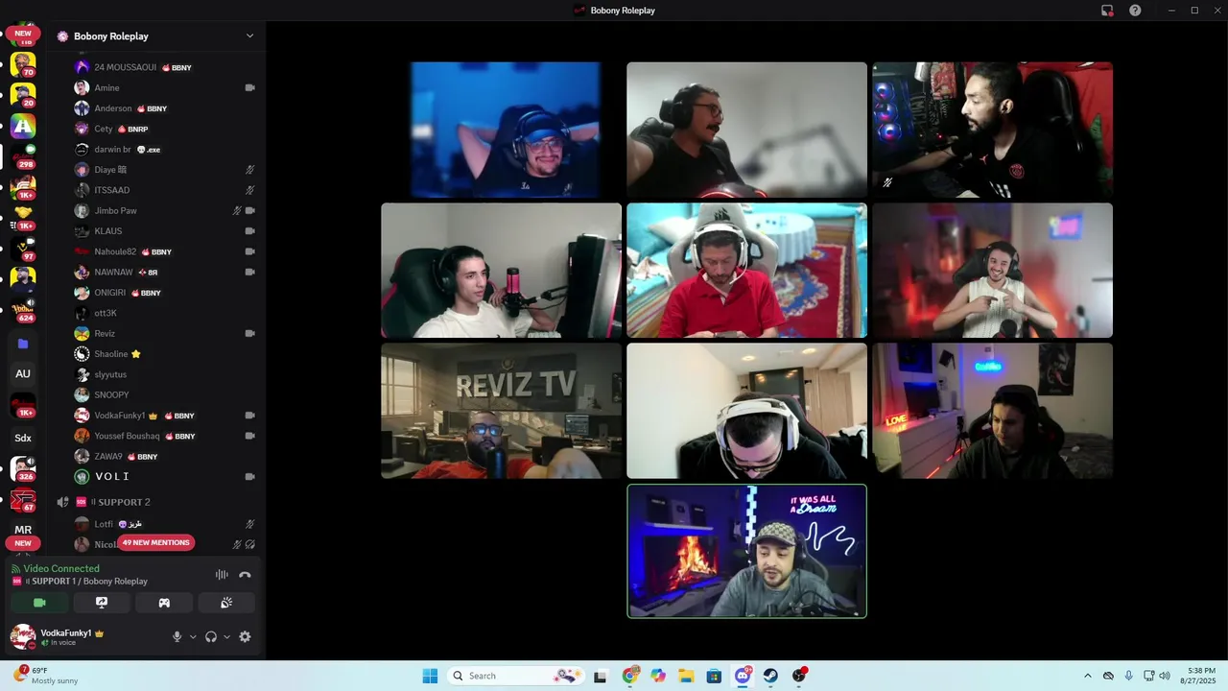The height and width of the screenshot is (691, 1228).
Task: Mute the microphone in the user panel
Action: 177,636
